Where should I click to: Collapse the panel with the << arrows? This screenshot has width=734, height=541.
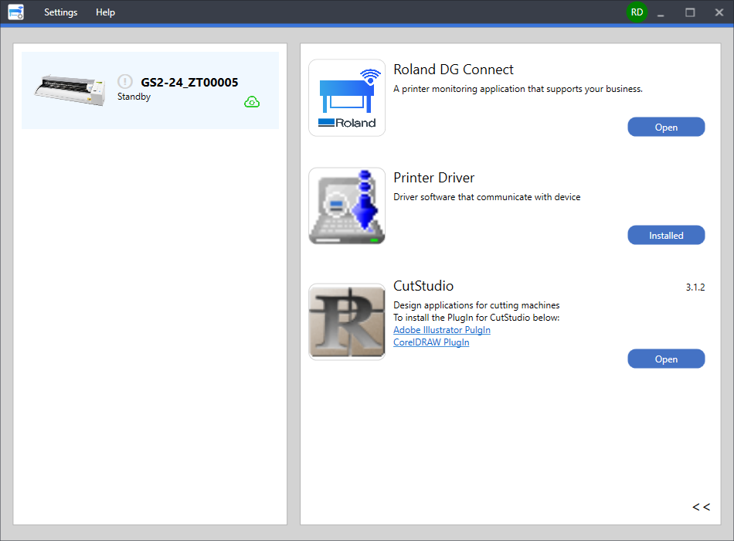(701, 507)
